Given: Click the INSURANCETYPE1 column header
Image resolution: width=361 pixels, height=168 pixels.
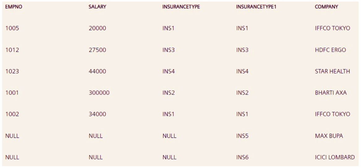Looking at the screenshot, I should tap(256, 7).
